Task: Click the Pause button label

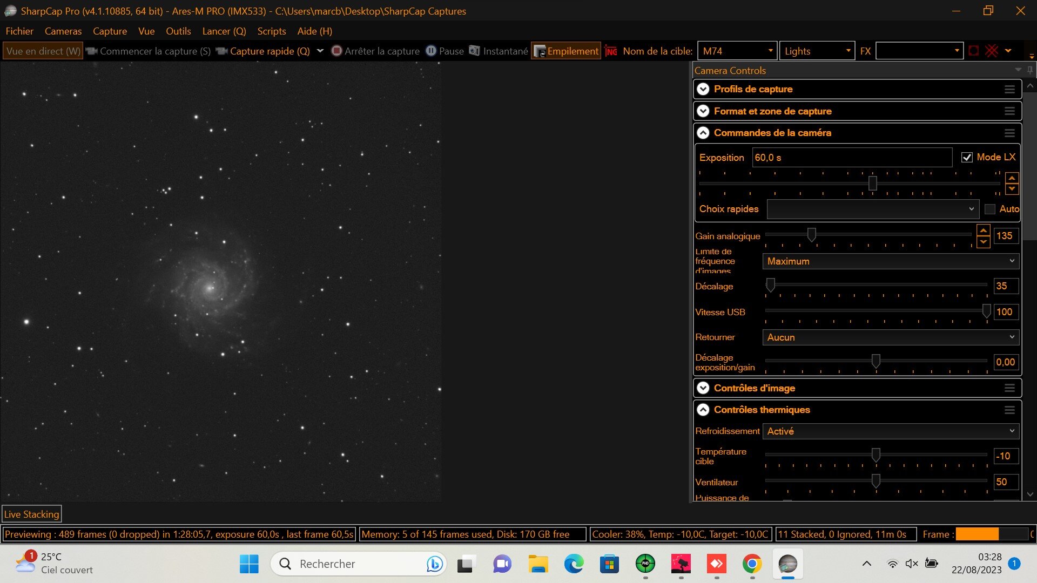Action: (x=452, y=51)
